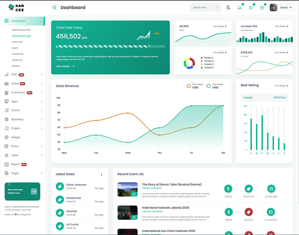
Task: Click the ticket icon beside Olivia Johanson
Action: click(x=60, y=186)
